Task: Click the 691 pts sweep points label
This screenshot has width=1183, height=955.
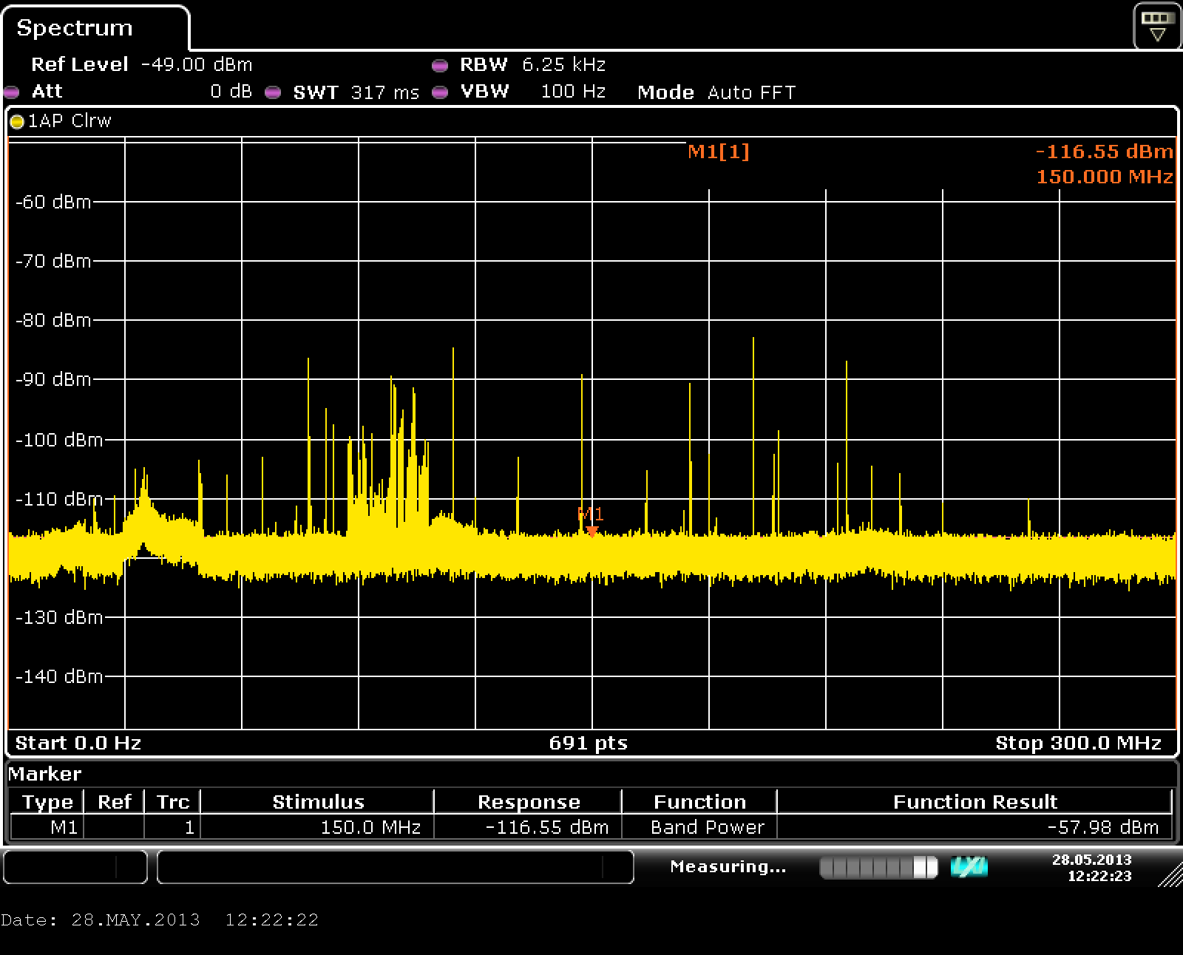Action: 588,743
